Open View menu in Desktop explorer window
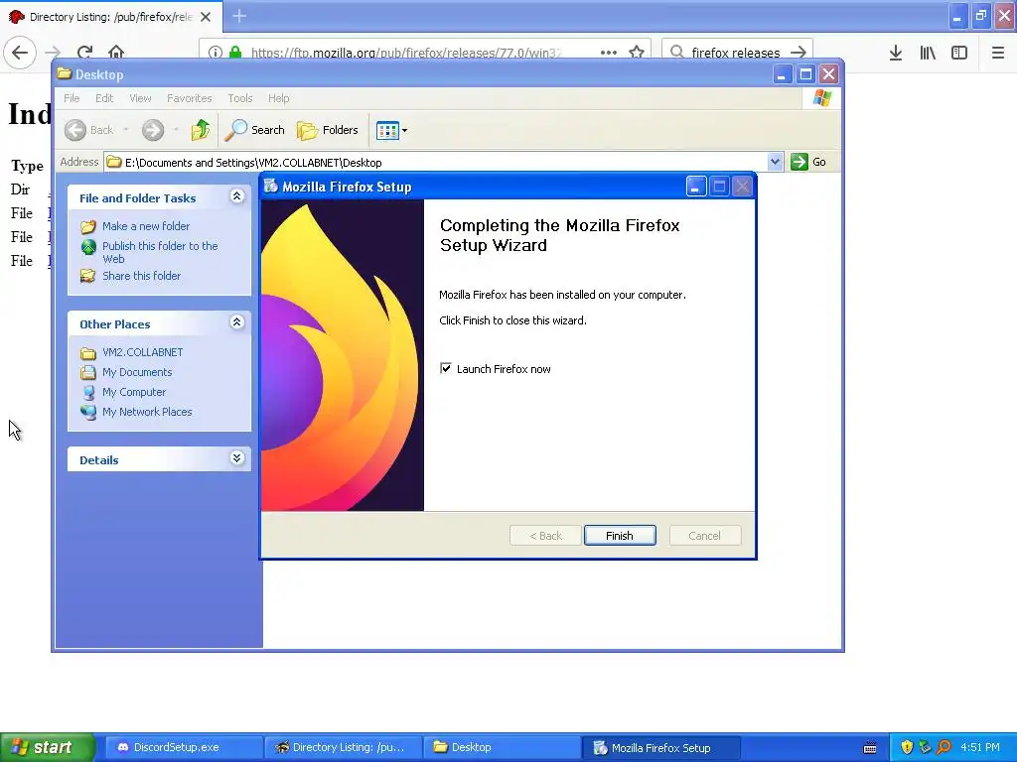1017x762 pixels. (140, 98)
